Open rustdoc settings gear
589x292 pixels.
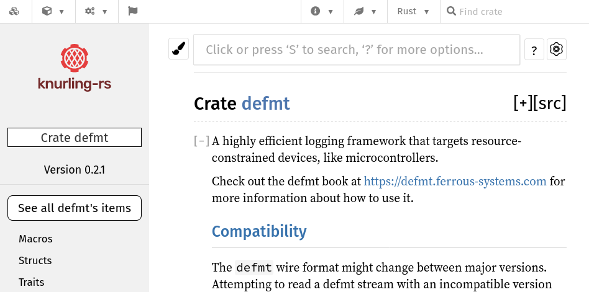coord(556,50)
